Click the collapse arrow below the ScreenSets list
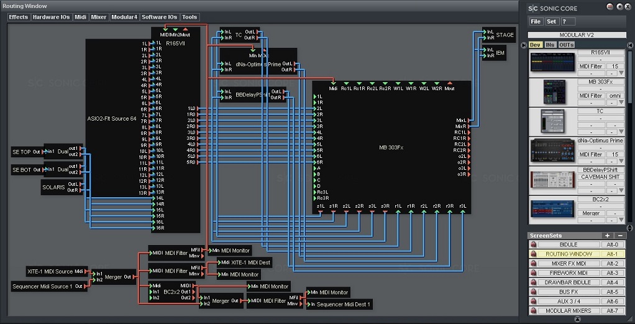The image size is (635, 324). pos(577,319)
